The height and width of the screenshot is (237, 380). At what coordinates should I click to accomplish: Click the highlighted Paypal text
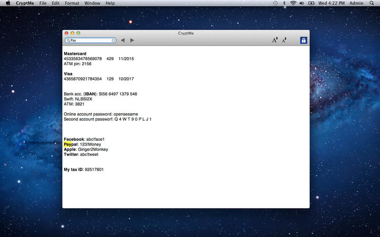coord(69,144)
